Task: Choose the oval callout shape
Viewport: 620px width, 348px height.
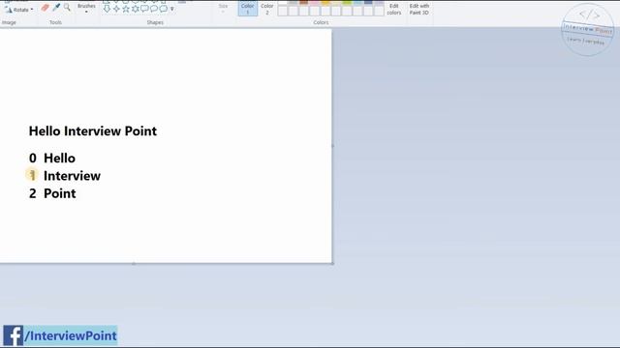Action: (154, 9)
